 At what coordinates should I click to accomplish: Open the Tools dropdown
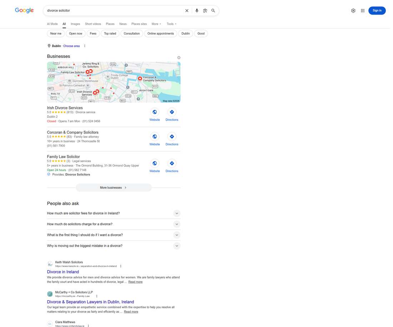tap(171, 24)
